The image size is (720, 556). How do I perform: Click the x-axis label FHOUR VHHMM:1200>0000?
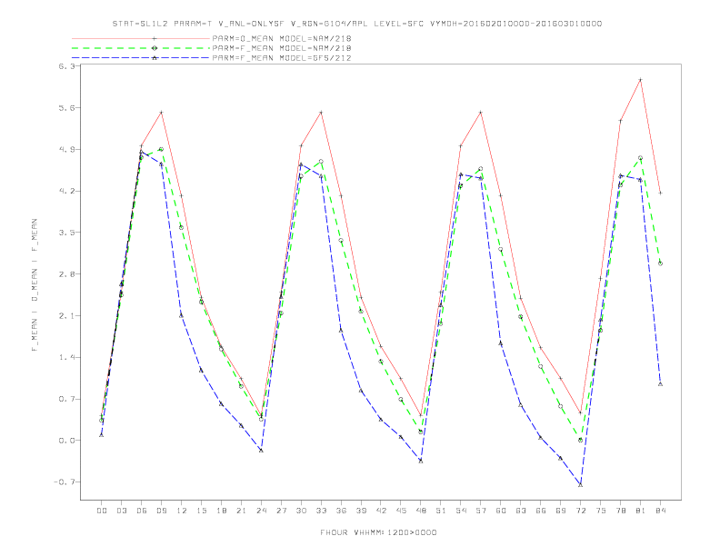pyautogui.click(x=378, y=532)
